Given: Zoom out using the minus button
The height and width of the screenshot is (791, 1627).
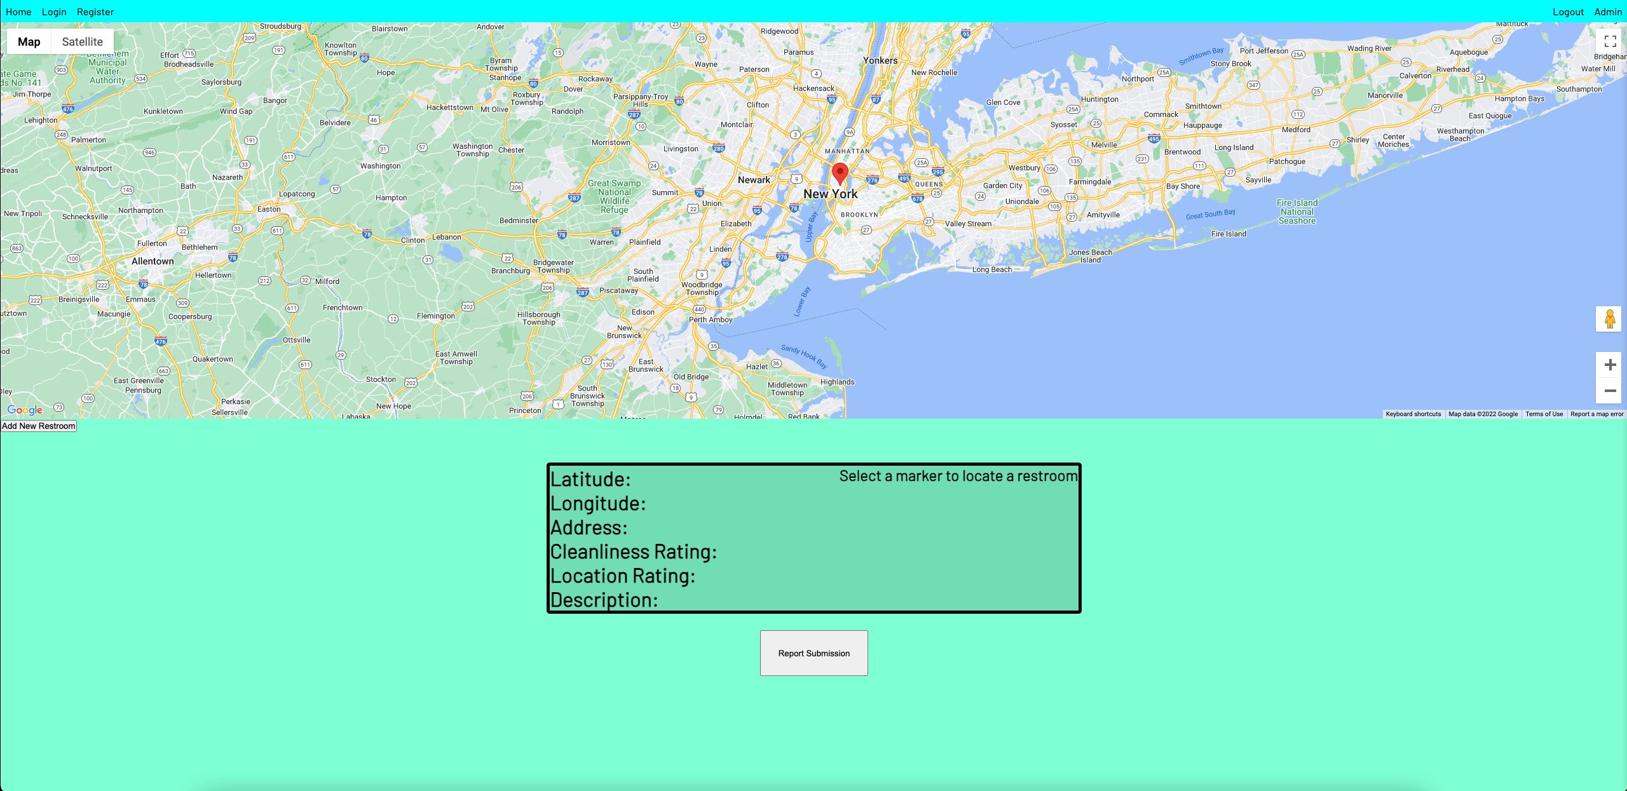Looking at the screenshot, I should point(1609,391).
